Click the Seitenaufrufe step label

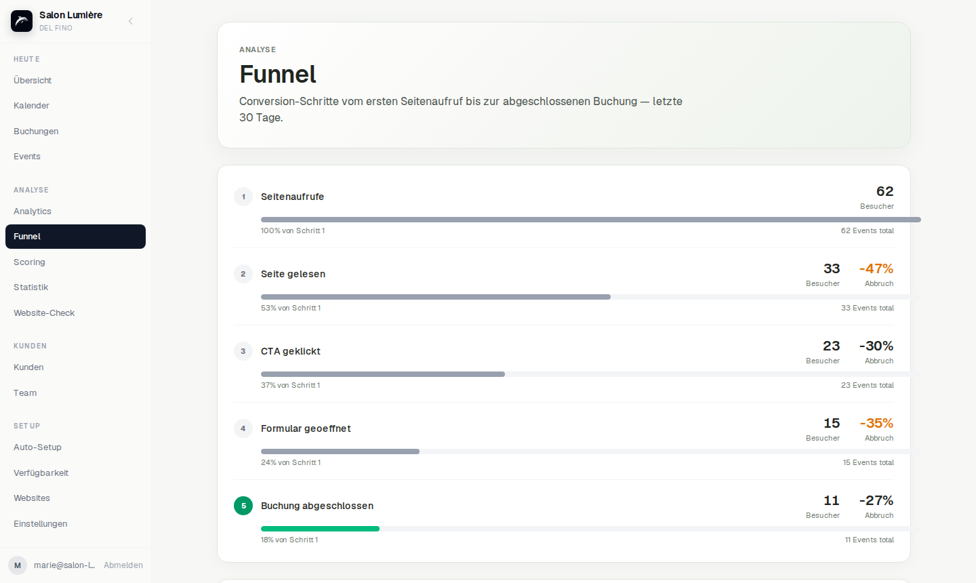(293, 197)
